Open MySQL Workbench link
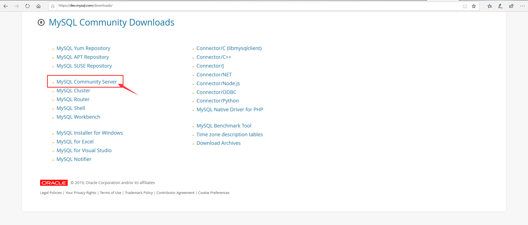The width and height of the screenshot is (528, 225). pyautogui.click(x=78, y=117)
